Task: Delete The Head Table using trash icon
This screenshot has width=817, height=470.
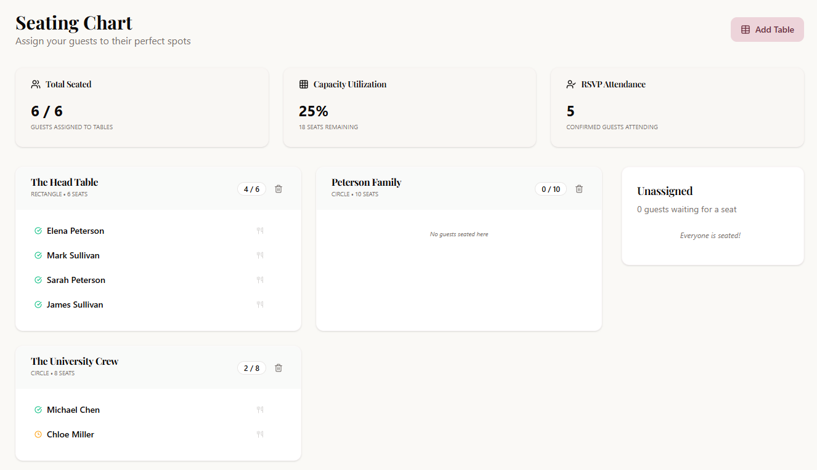Action: (278, 189)
